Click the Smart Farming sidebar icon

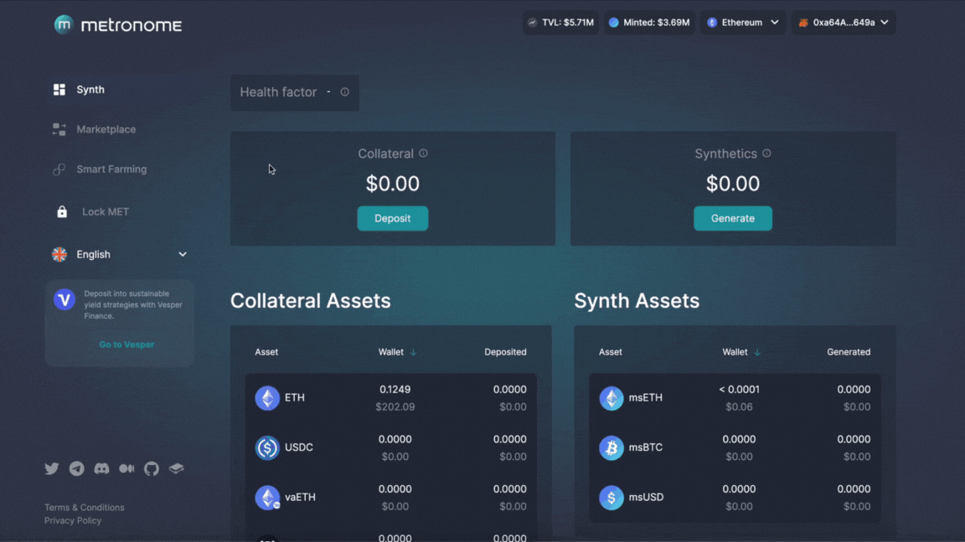click(59, 169)
